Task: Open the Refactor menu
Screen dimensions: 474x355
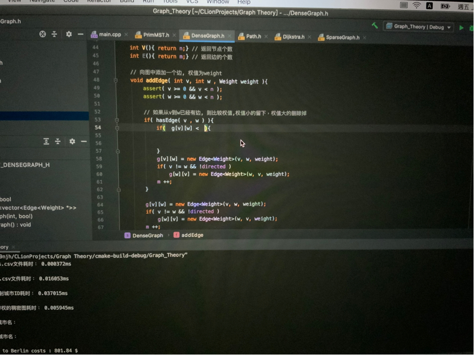Action: pos(99,1)
